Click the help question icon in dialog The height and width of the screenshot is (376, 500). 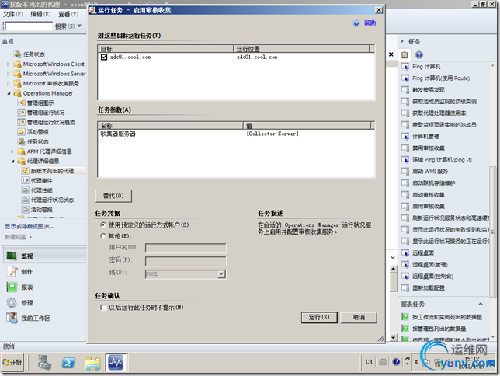[356, 23]
